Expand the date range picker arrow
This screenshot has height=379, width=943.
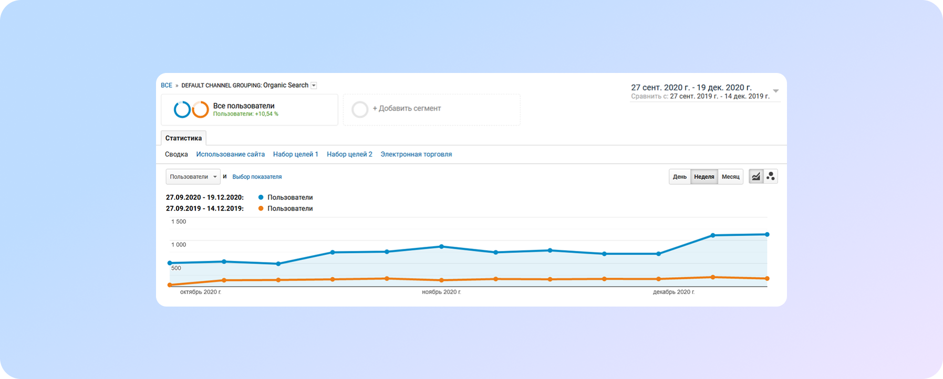click(775, 91)
